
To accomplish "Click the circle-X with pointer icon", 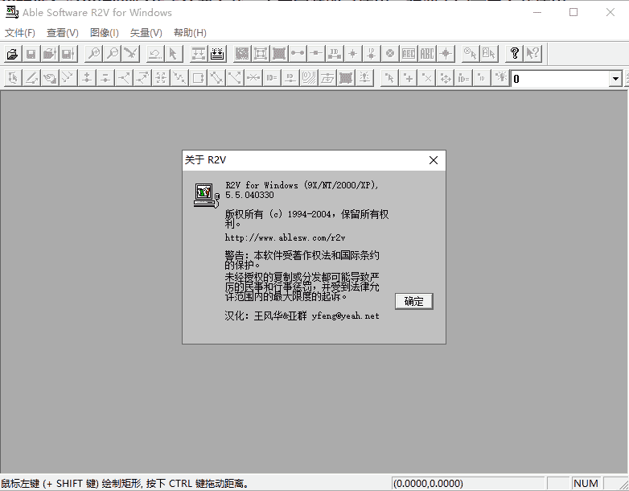I will tap(470, 53).
